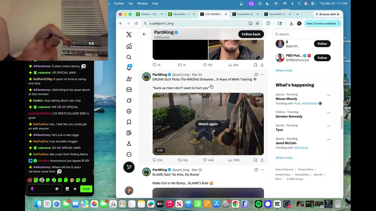The image size is (376, 211).
Task: Open the emoji picker in Kick chat
Action: (x=57, y=189)
